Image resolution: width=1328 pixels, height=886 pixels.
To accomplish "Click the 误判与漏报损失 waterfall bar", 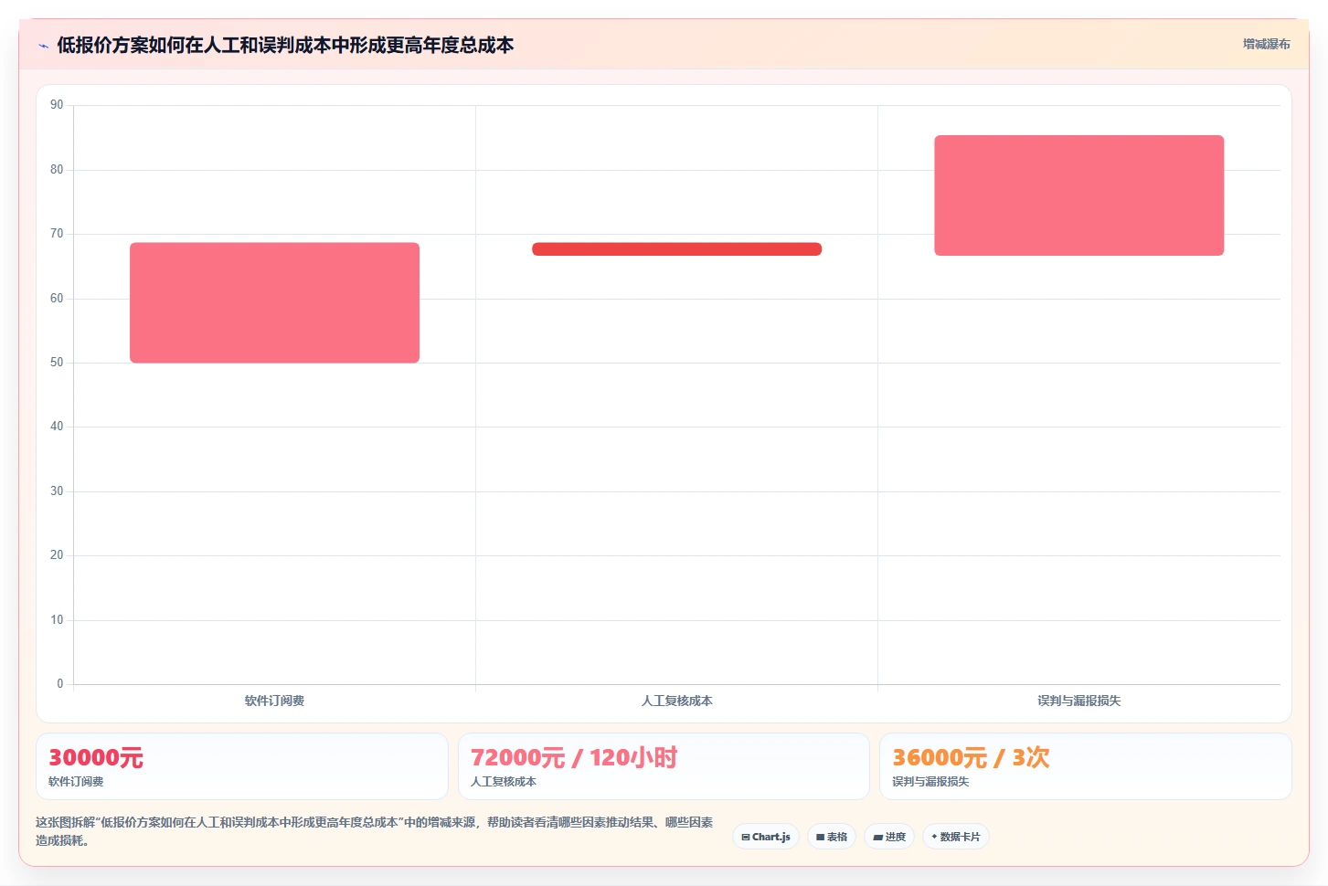I will (x=1078, y=195).
